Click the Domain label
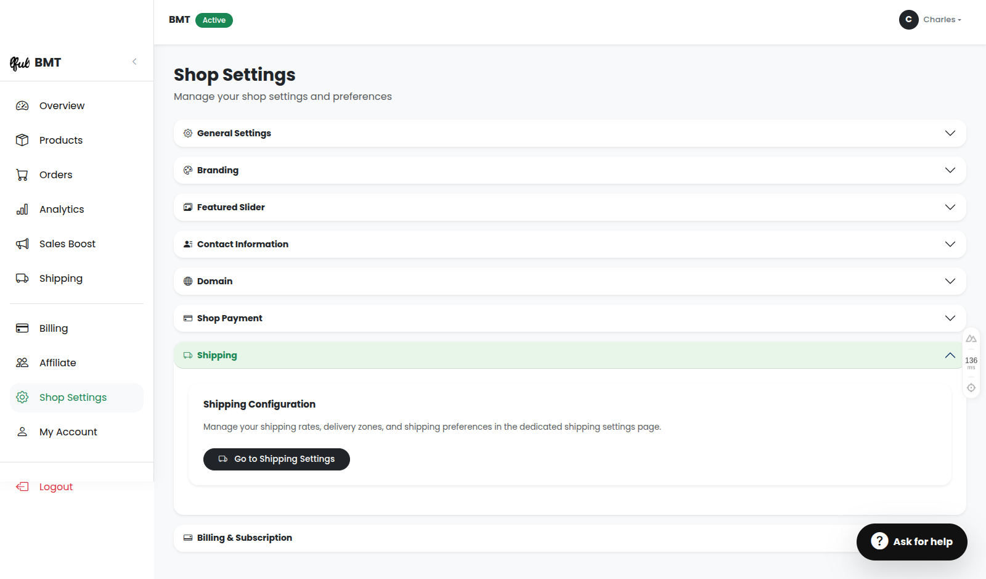Screen dimensions: 986x579 (214, 281)
